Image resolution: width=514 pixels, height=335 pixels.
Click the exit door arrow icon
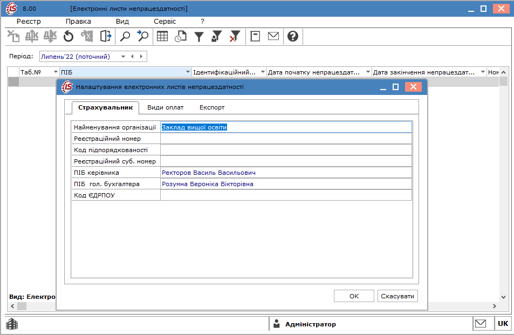(x=106, y=36)
